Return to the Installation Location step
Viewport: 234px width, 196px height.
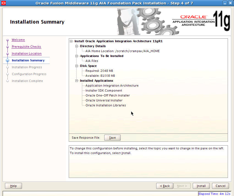(27, 53)
